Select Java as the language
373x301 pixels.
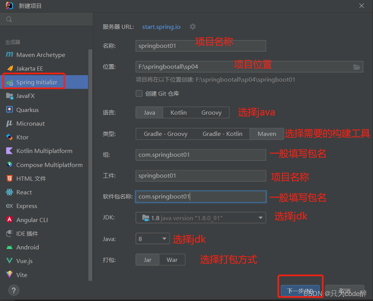tap(150, 113)
